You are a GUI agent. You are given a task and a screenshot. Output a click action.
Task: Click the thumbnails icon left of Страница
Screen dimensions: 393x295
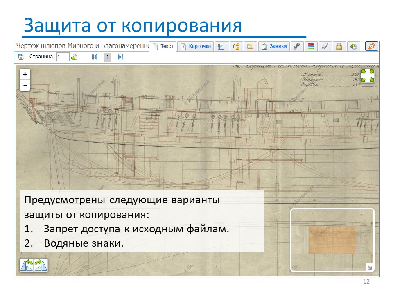click(21, 57)
